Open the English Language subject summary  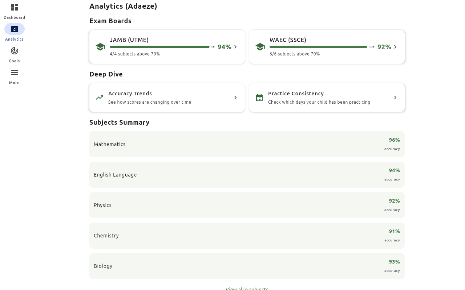(x=247, y=174)
